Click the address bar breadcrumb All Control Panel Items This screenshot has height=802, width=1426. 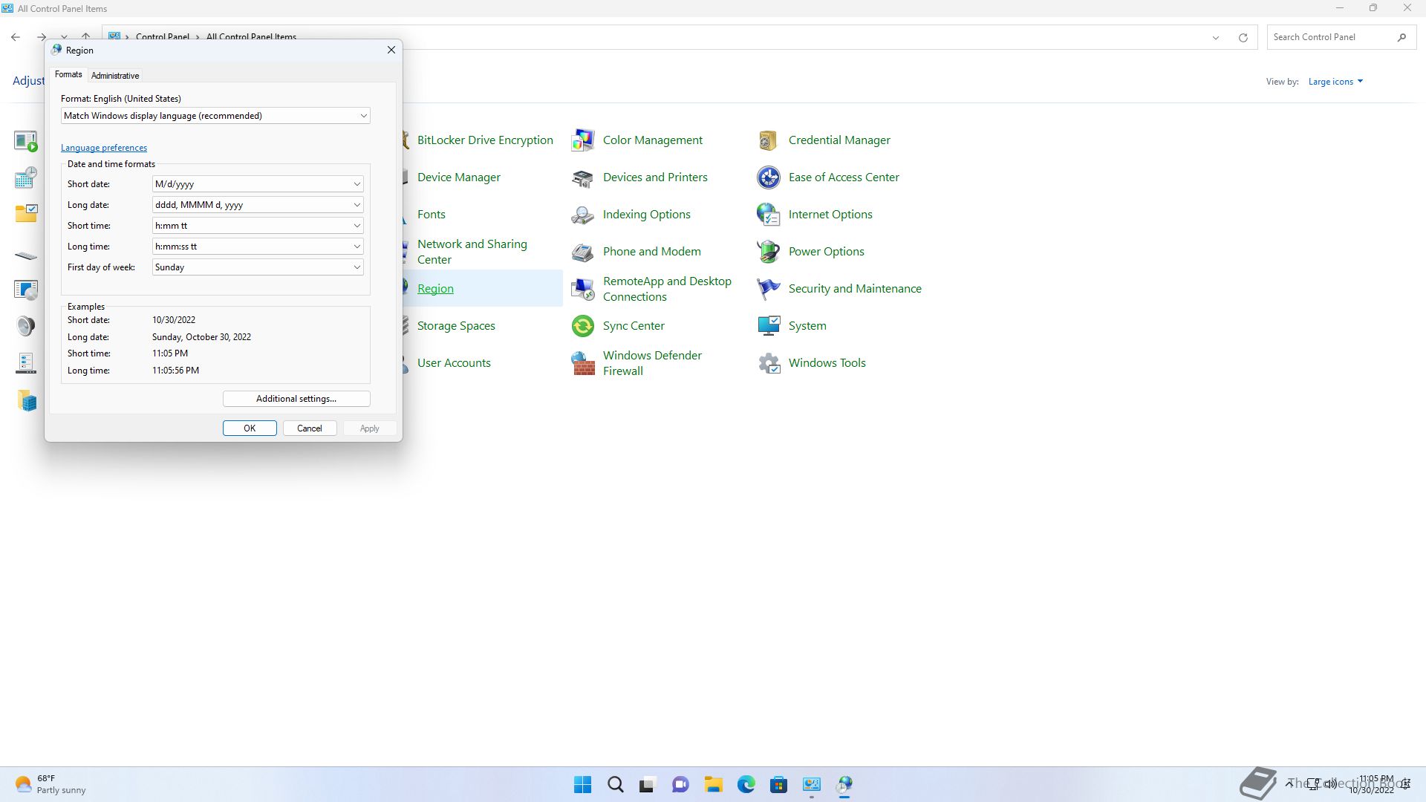(251, 37)
